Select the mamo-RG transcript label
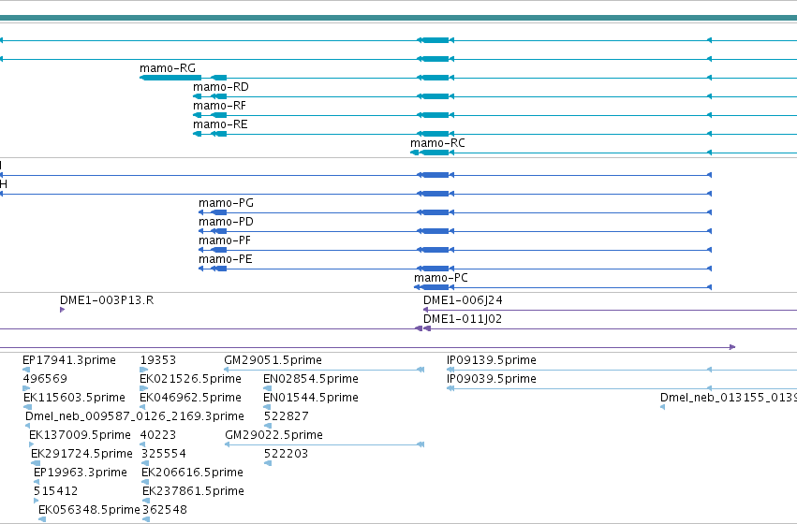This screenshot has height=524, width=797. point(168,68)
